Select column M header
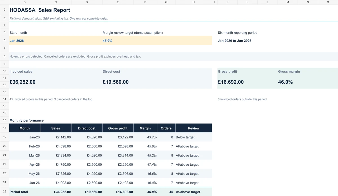The width and height of the screenshot is (338, 196). 288,2
